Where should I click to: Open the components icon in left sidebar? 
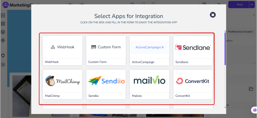(x=3, y=40)
